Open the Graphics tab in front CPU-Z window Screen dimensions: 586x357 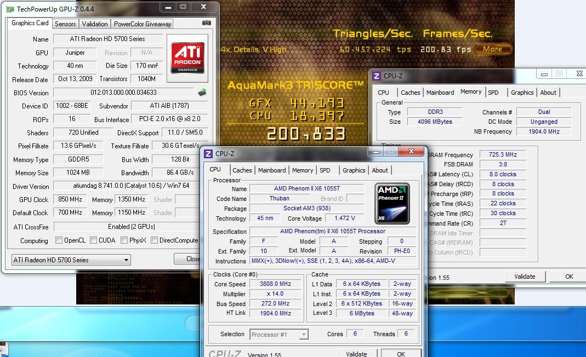click(x=354, y=170)
